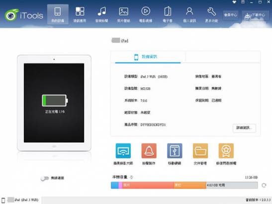Open the e-book icon in toolbar
Image resolution: width=272 pixels, height=204 pixels.
pos(168,14)
